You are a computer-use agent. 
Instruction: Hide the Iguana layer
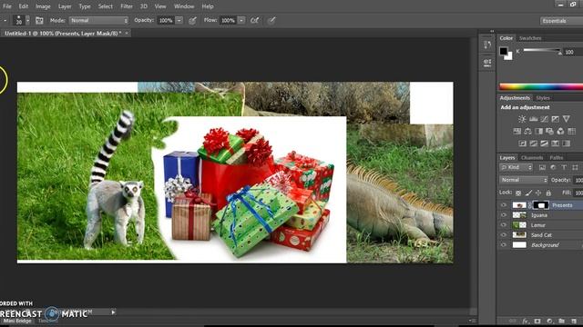coord(504,215)
